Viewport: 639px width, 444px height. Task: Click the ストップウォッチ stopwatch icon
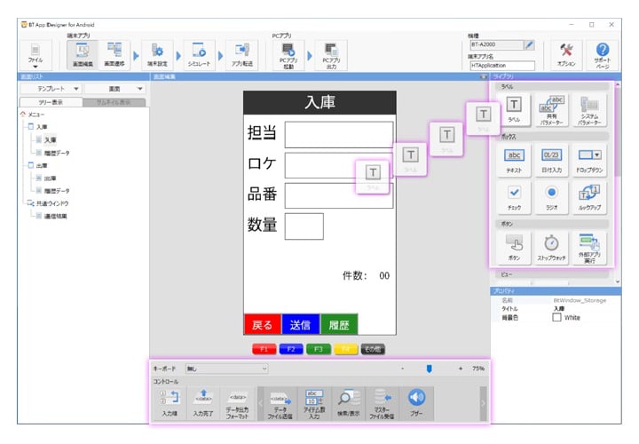(550, 245)
